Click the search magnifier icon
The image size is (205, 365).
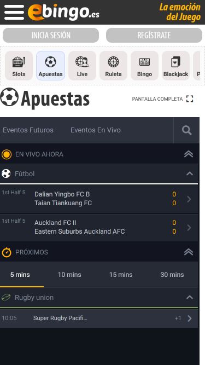tap(186, 130)
